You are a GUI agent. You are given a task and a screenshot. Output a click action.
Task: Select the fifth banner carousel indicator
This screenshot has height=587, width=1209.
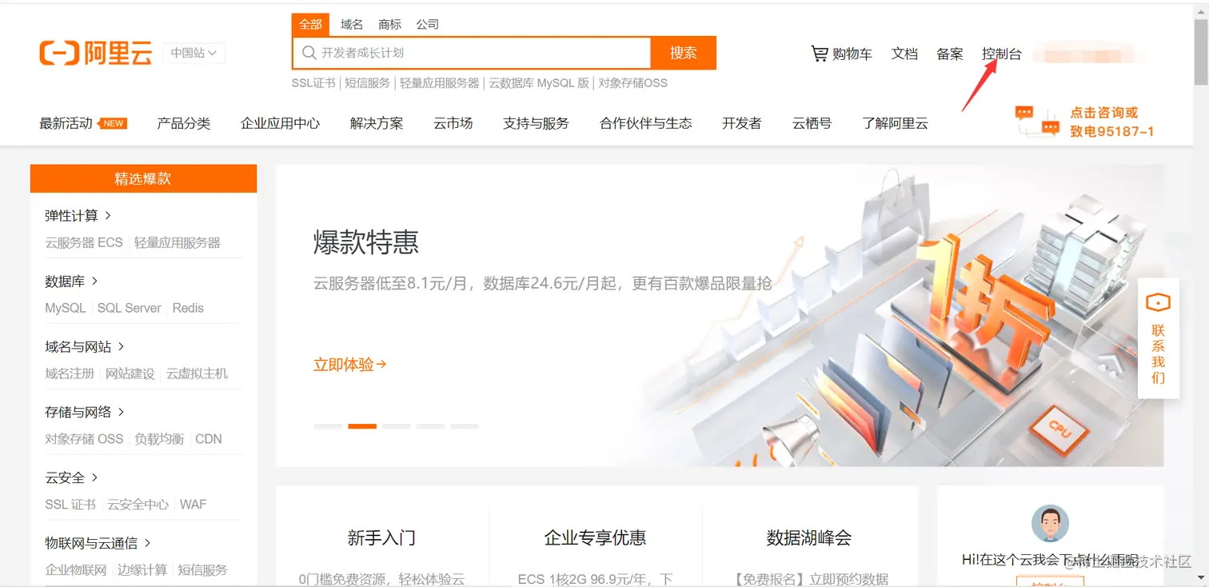pyautogui.click(x=465, y=426)
